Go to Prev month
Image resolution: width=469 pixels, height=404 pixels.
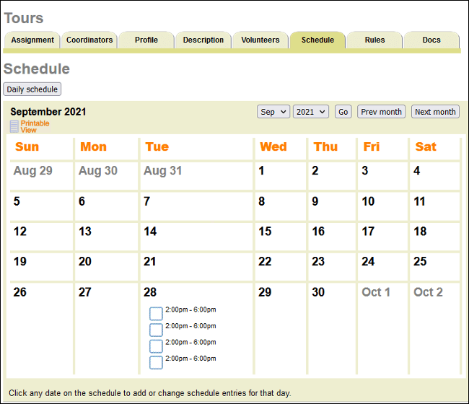(x=382, y=112)
